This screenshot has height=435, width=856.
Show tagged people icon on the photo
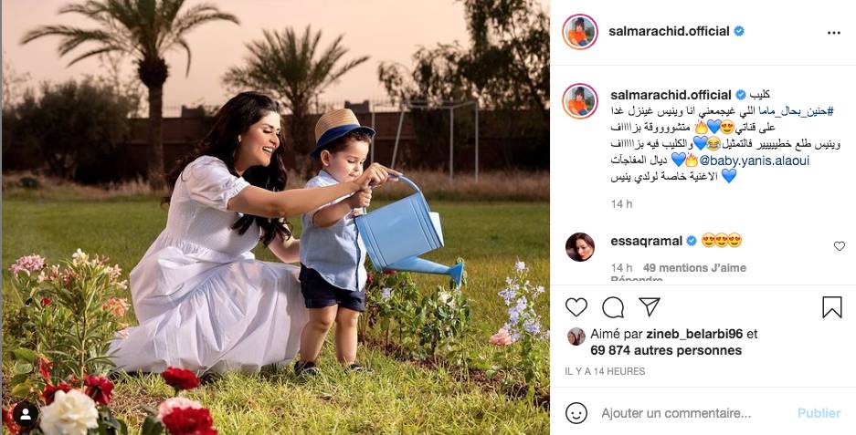click(x=25, y=415)
